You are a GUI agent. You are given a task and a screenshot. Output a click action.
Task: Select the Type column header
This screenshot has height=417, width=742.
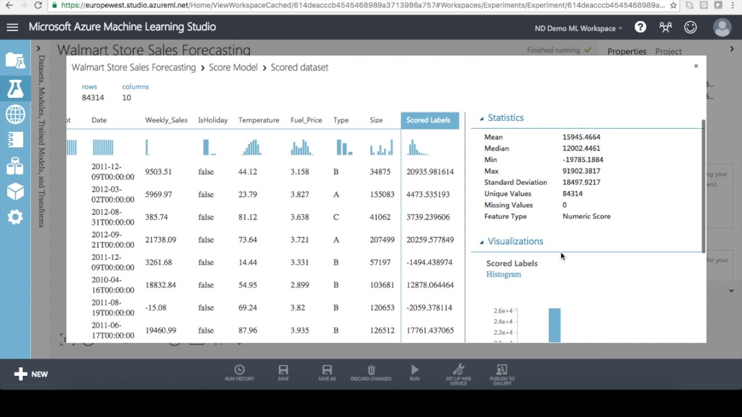click(x=341, y=120)
